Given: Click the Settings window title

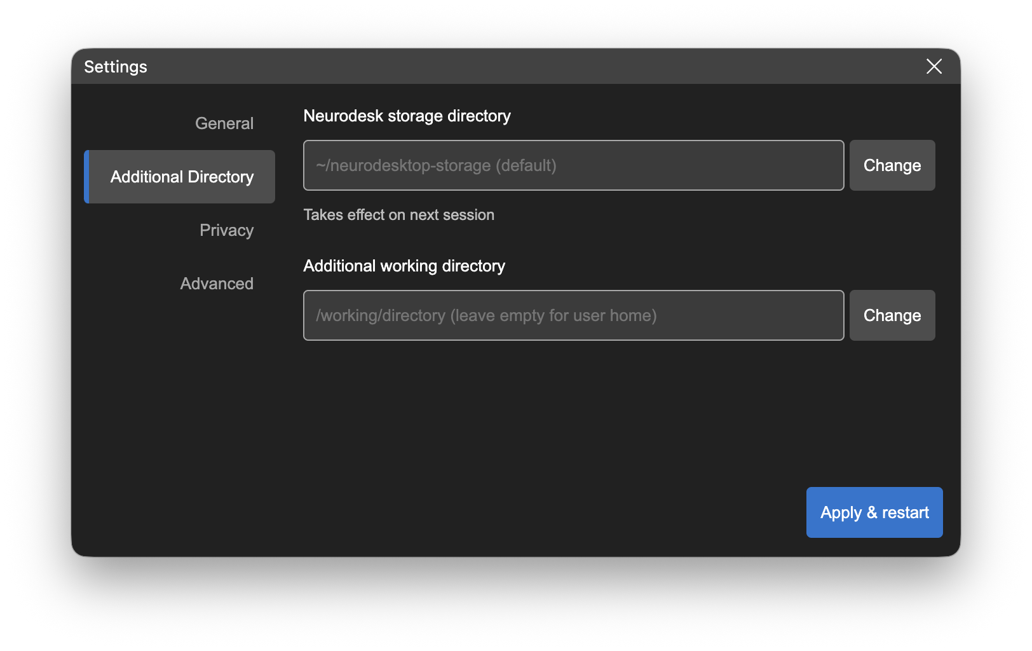Looking at the screenshot, I should (116, 67).
